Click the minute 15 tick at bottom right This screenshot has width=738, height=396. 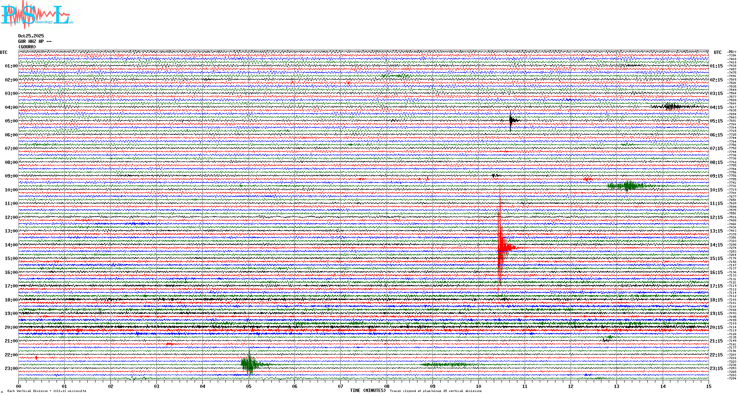pyautogui.click(x=708, y=386)
